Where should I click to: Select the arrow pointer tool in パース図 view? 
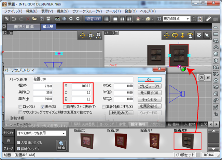click(207, 35)
